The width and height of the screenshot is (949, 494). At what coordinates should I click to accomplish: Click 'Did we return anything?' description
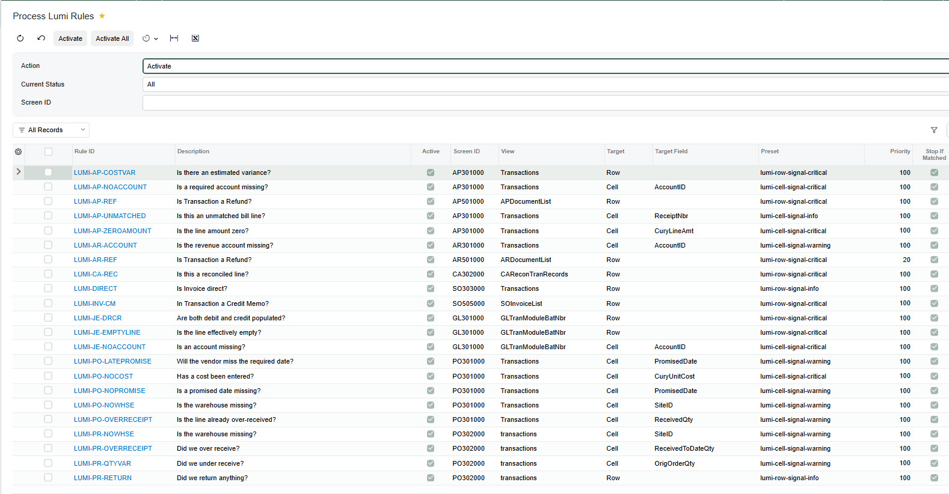coord(212,478)
